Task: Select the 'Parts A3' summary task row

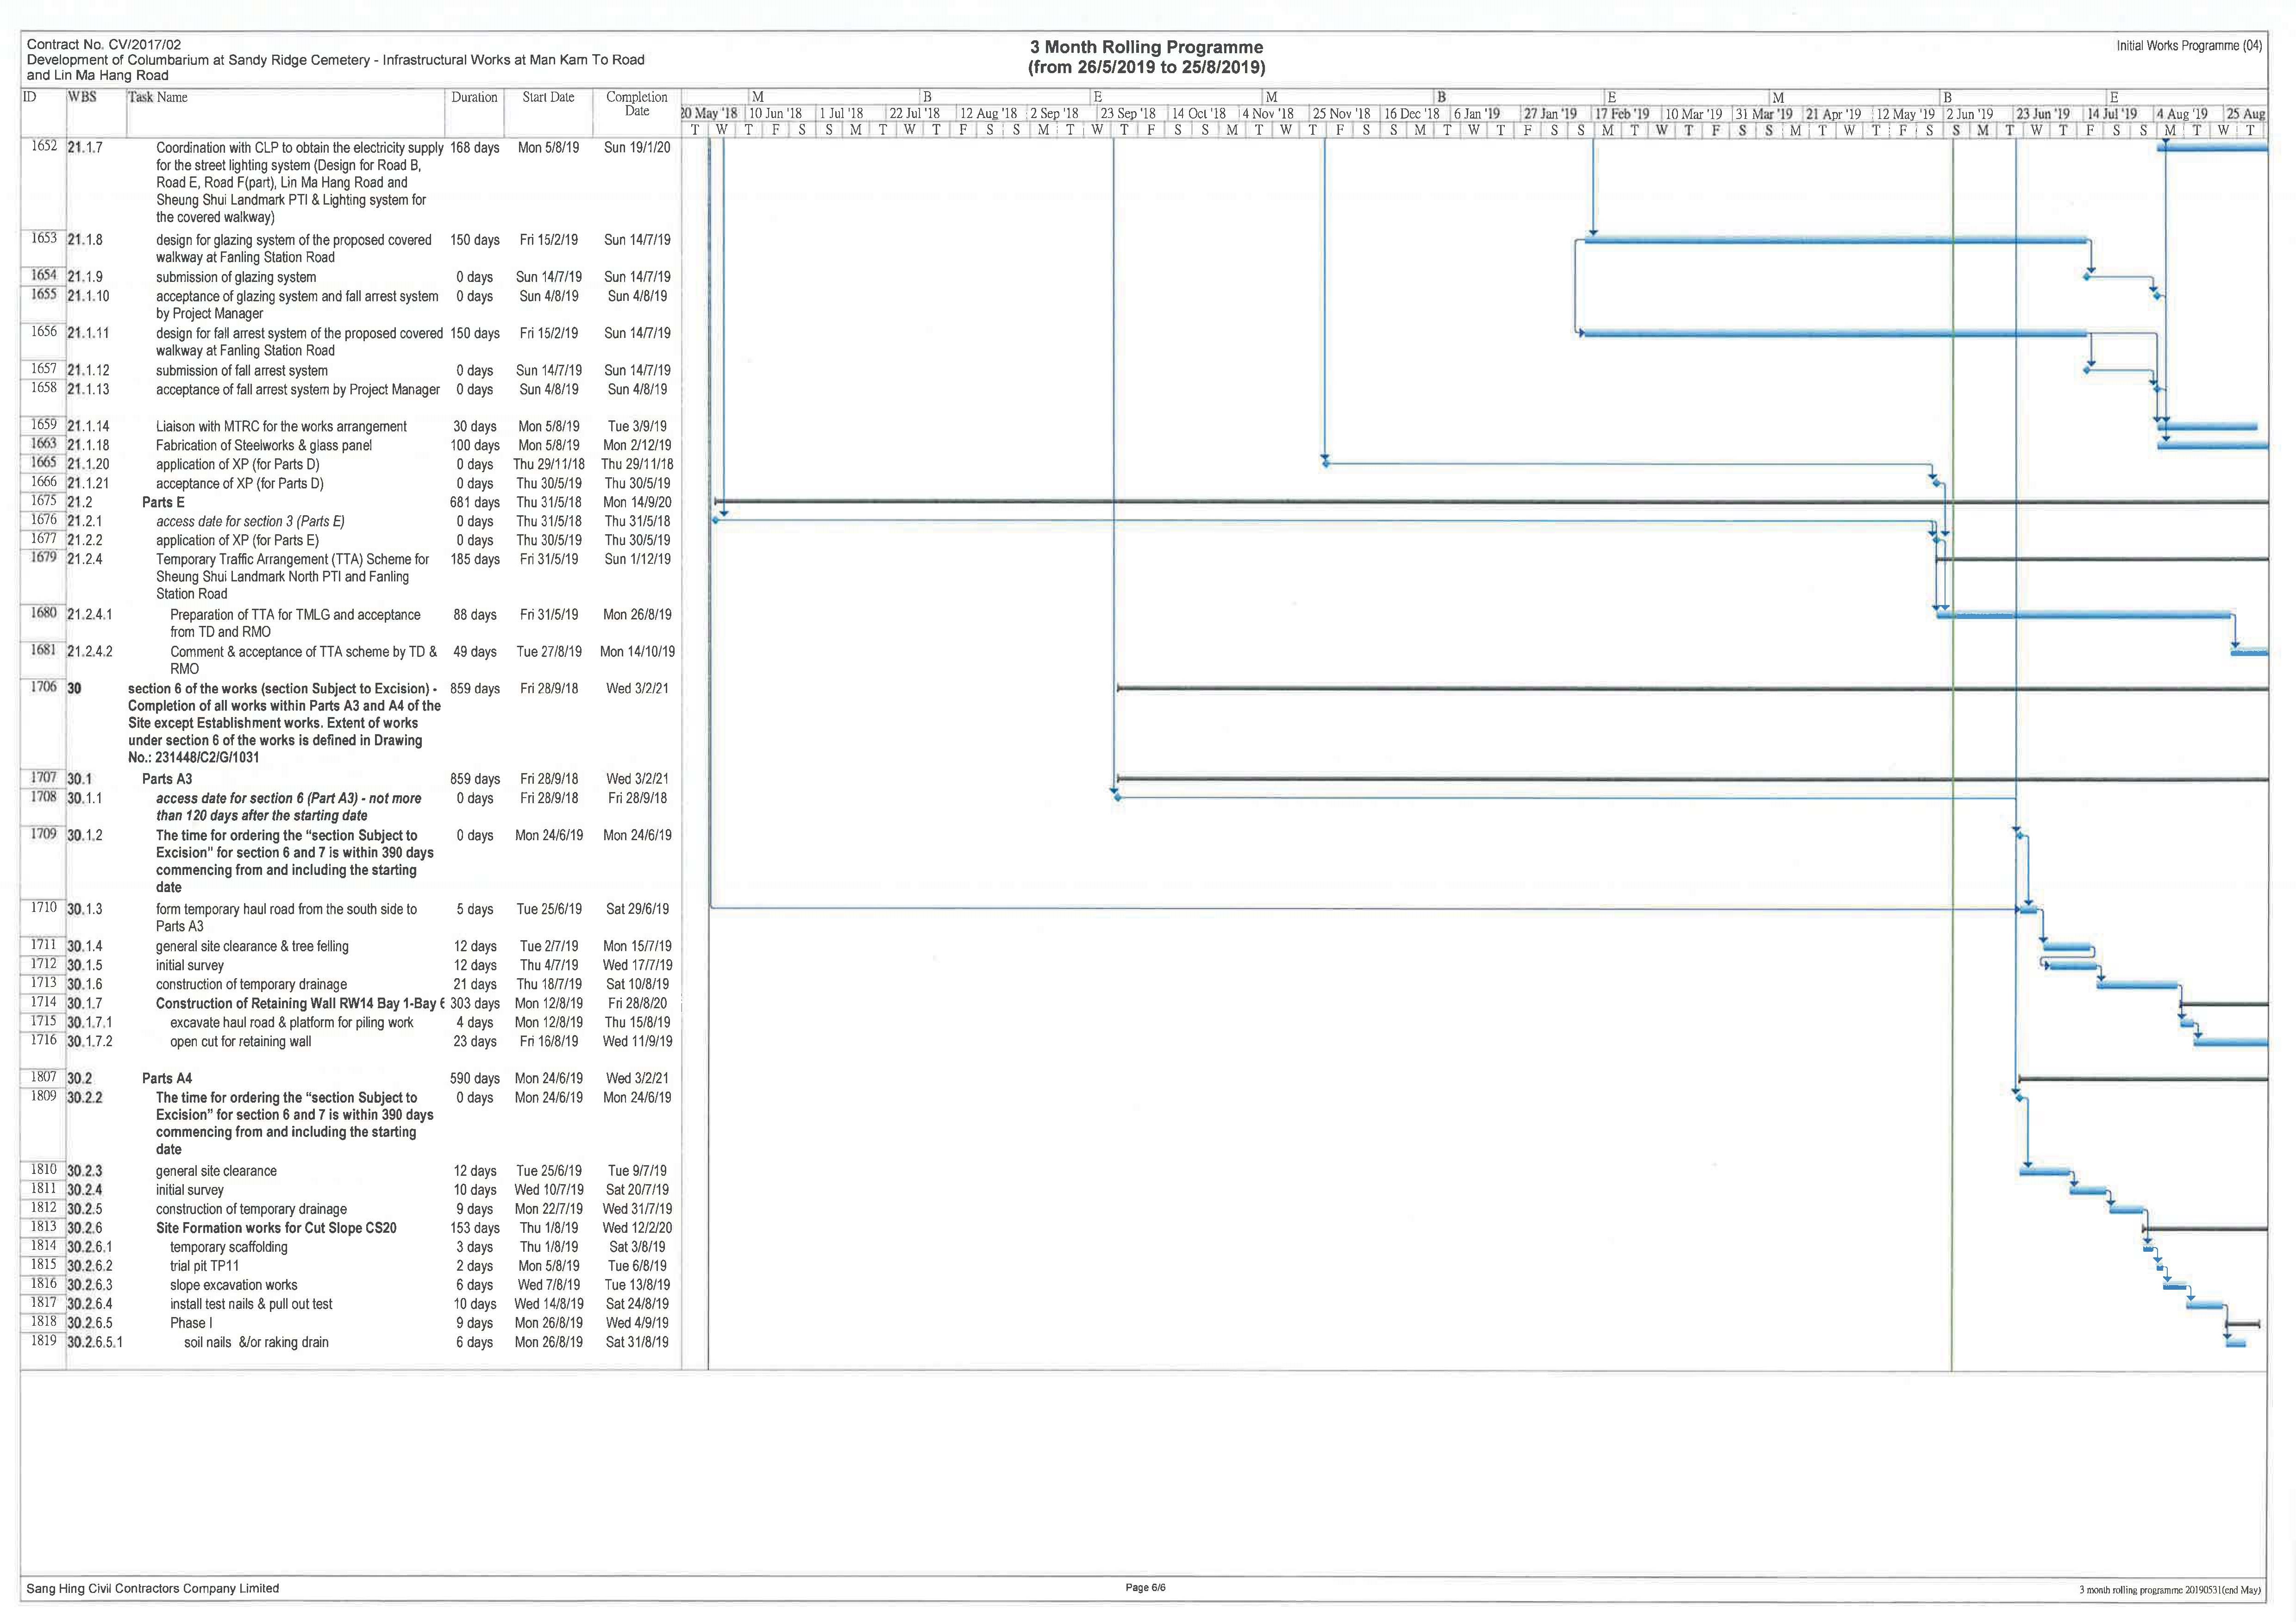Action: 167,779
